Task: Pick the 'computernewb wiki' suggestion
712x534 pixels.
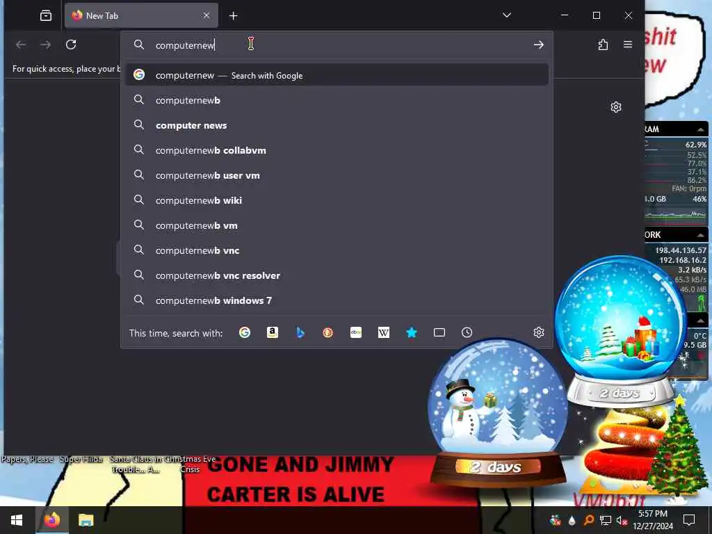Action: (337, 200)
